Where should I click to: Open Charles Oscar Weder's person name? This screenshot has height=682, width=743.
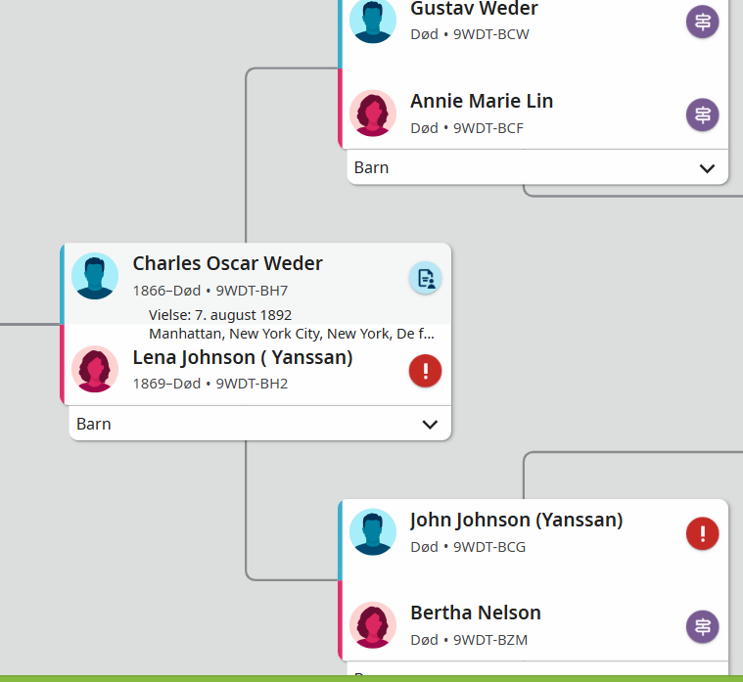(227, 263)
